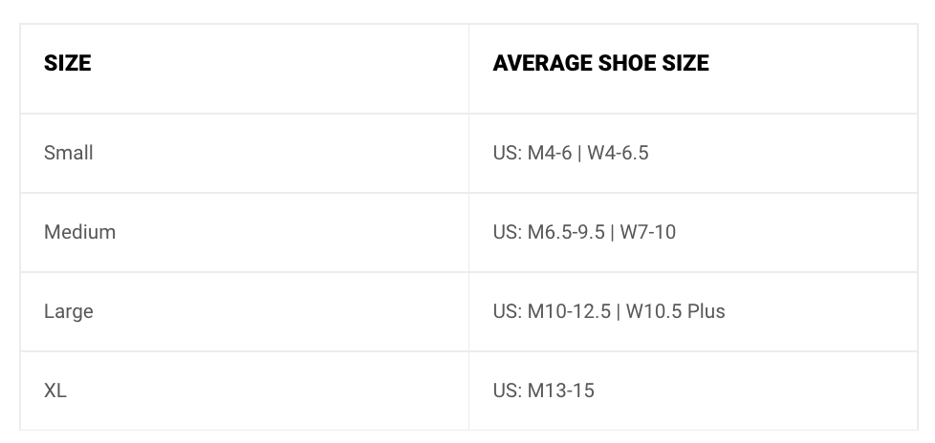Click the M4-6 men's range text

pos(549,153)
